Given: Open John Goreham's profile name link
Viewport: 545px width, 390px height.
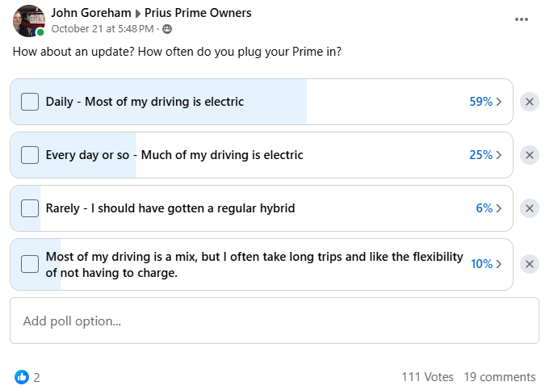Looking at the screenshot, I should pyautogui.click(x=90, y=13).
